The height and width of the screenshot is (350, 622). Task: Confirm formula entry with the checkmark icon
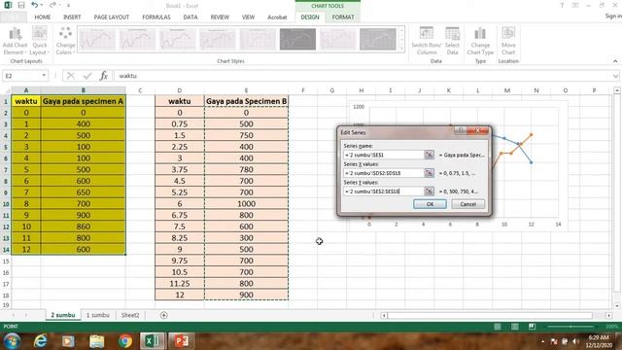(x=87, y=76)
